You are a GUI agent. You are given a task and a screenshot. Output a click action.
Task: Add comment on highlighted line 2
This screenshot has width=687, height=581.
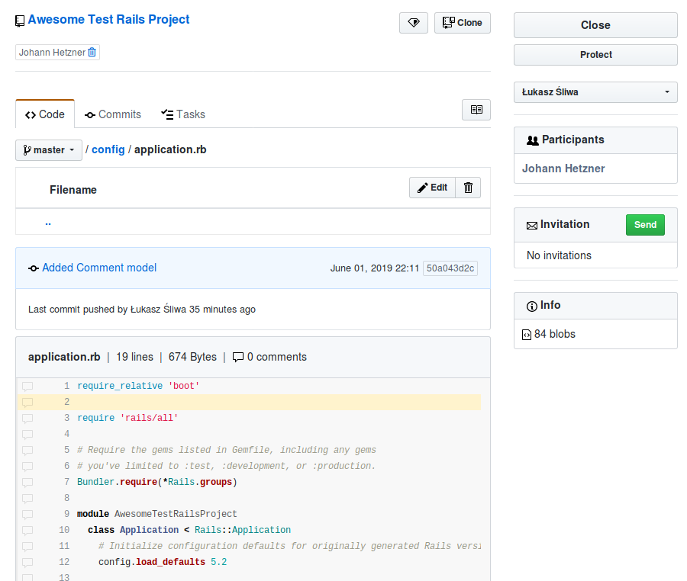tap(27, 403)
